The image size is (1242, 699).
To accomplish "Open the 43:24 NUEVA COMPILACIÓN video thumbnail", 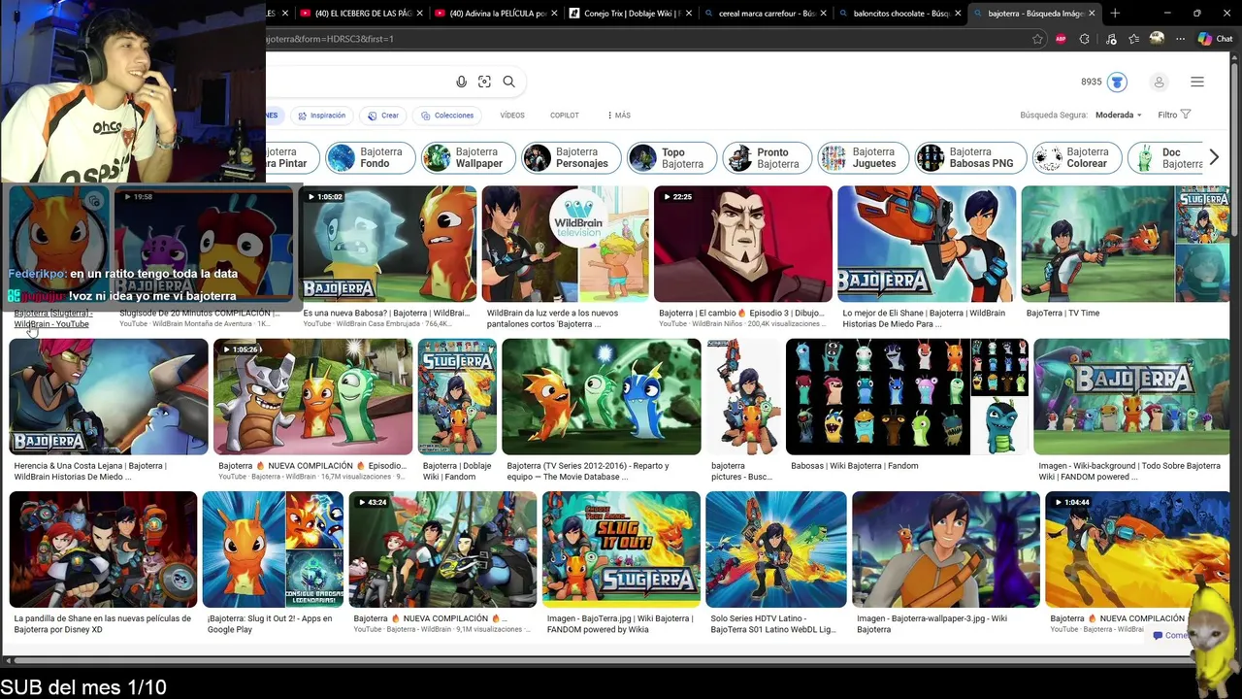I will click(442, 549).
